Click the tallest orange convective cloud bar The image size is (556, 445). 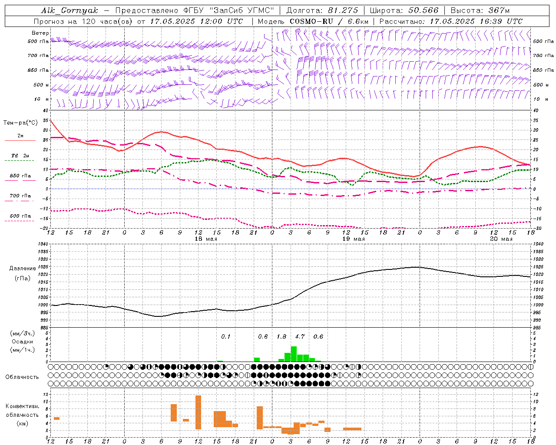coord(198,412)
